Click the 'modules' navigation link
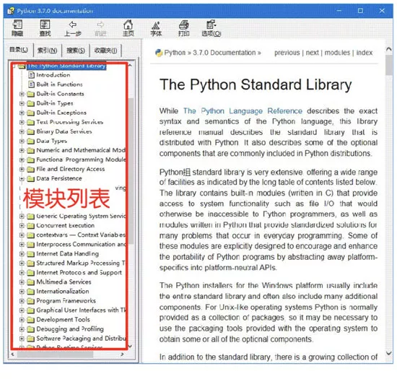Image resolution: width=397 pixels, height=379 pixels. click(337, 53)
